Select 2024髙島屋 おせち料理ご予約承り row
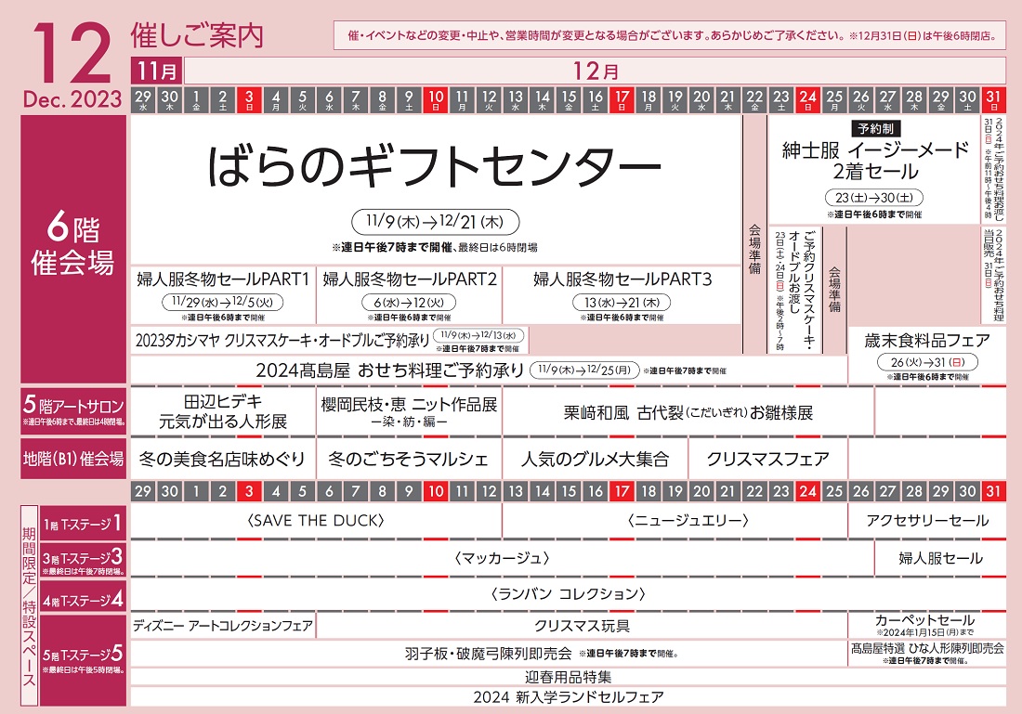1022x714 pixels. 489,370
